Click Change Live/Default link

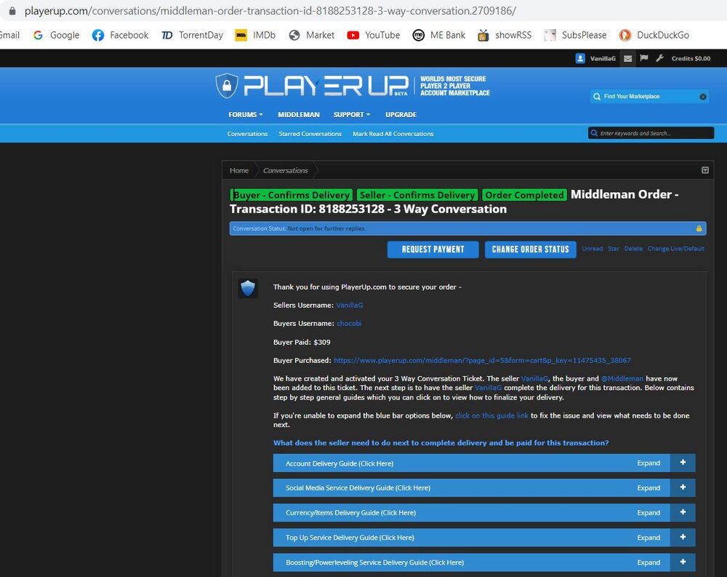(x=676, y=249)
